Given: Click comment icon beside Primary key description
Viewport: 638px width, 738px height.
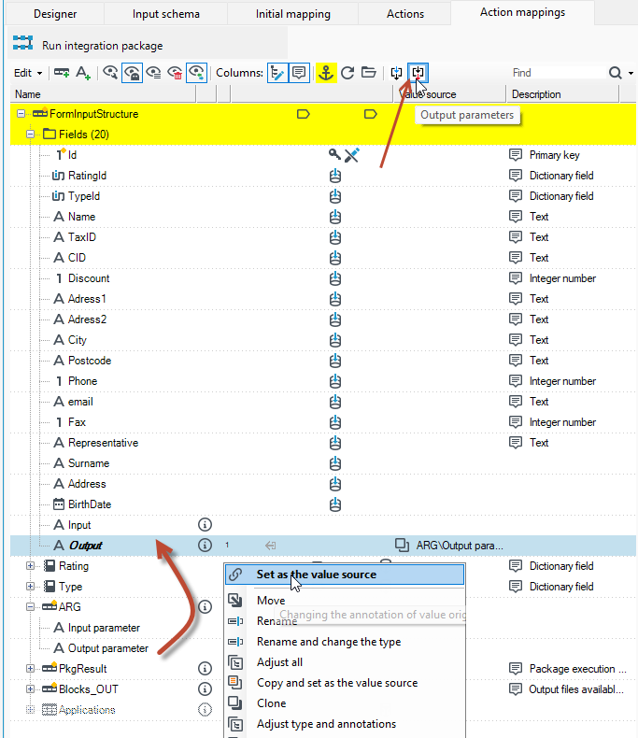Looking at the screenshot, I should pos(516,155).
